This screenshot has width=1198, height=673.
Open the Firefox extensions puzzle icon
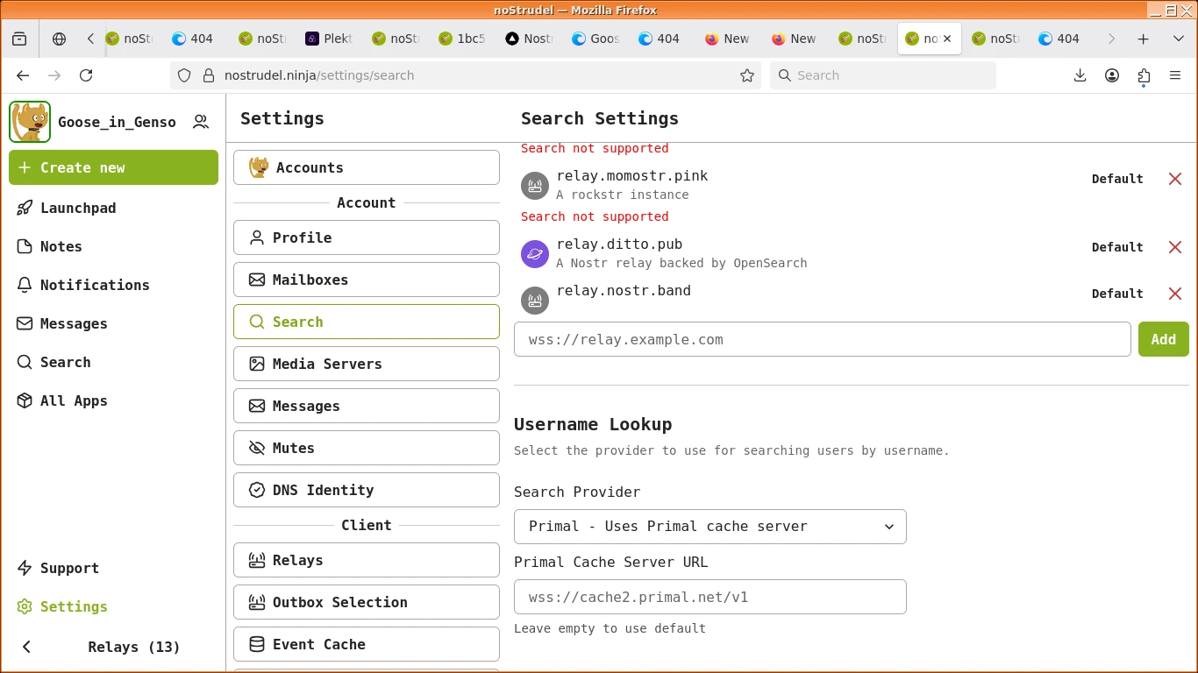point(1144,75)
